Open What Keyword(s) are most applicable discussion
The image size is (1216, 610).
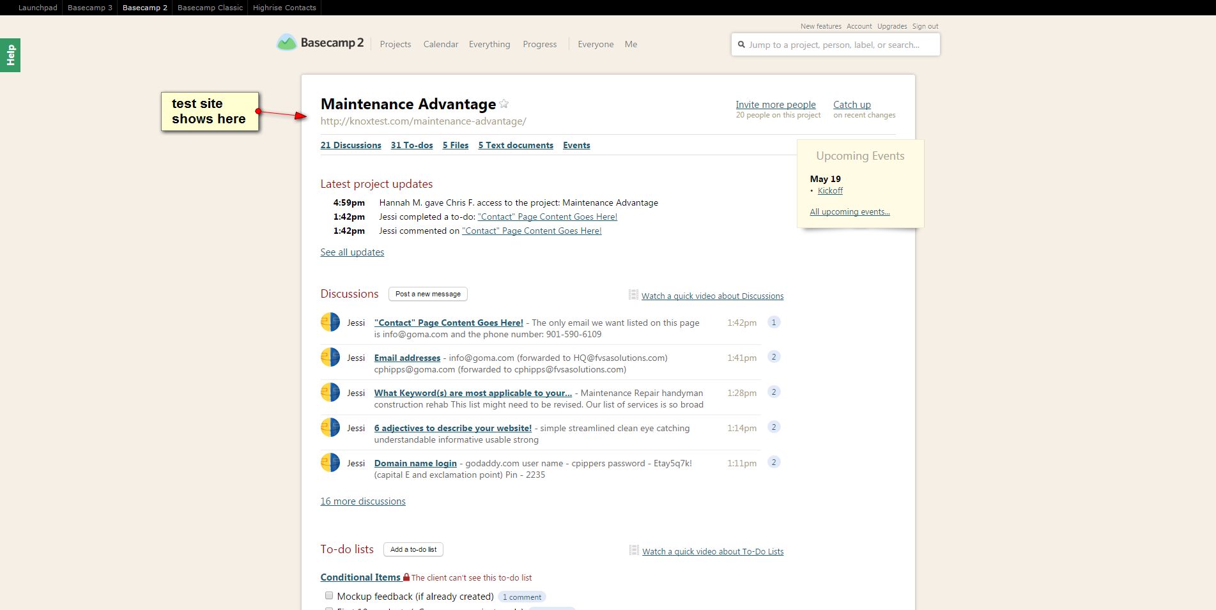[473, 393]
